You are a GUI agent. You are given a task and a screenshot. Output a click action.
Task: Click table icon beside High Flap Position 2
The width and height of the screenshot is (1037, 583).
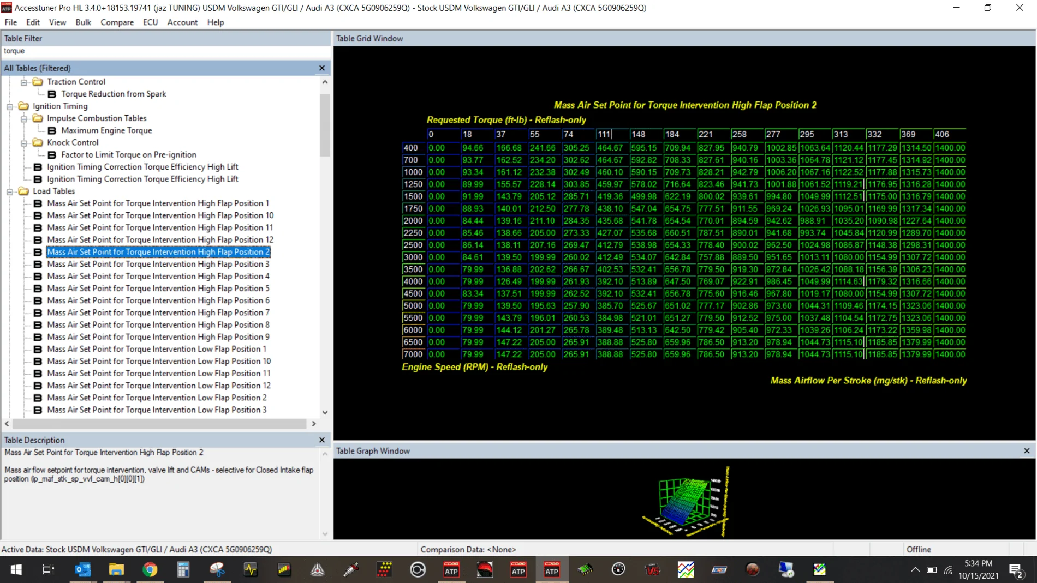(x=38, y=252)
